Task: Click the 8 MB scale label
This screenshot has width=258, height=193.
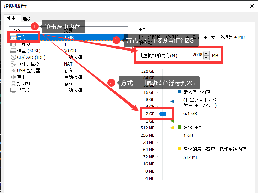Action: pyautogui.click(x=150, y=171)
